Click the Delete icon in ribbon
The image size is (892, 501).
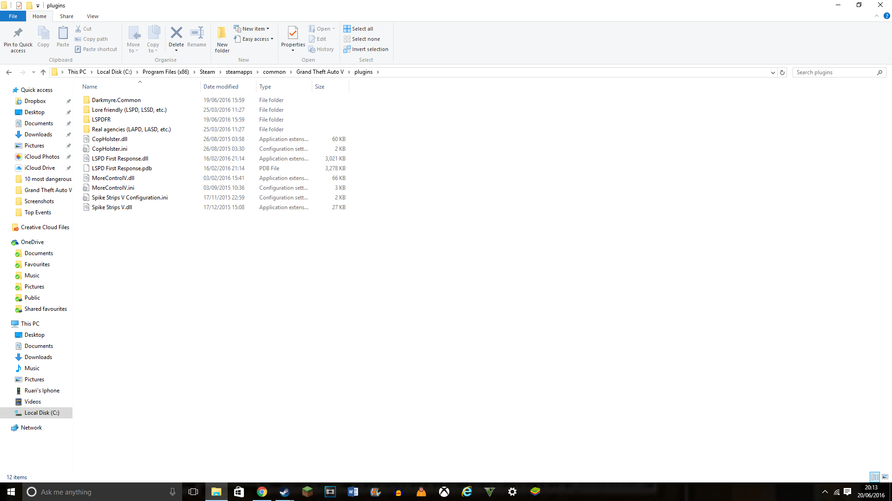pos(176,33)
